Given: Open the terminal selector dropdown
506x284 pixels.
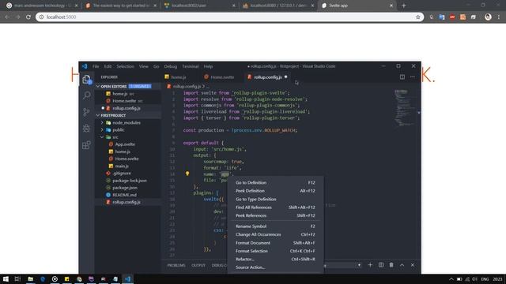Looking at the screenshot, I should [x=342, y=265].
